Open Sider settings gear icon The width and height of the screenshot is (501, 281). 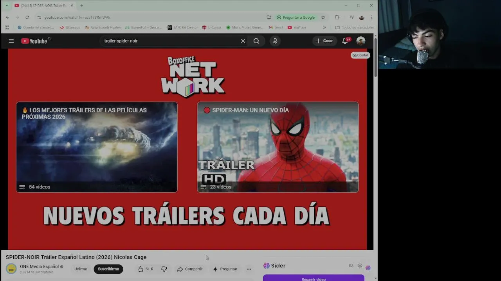[360, 266]
